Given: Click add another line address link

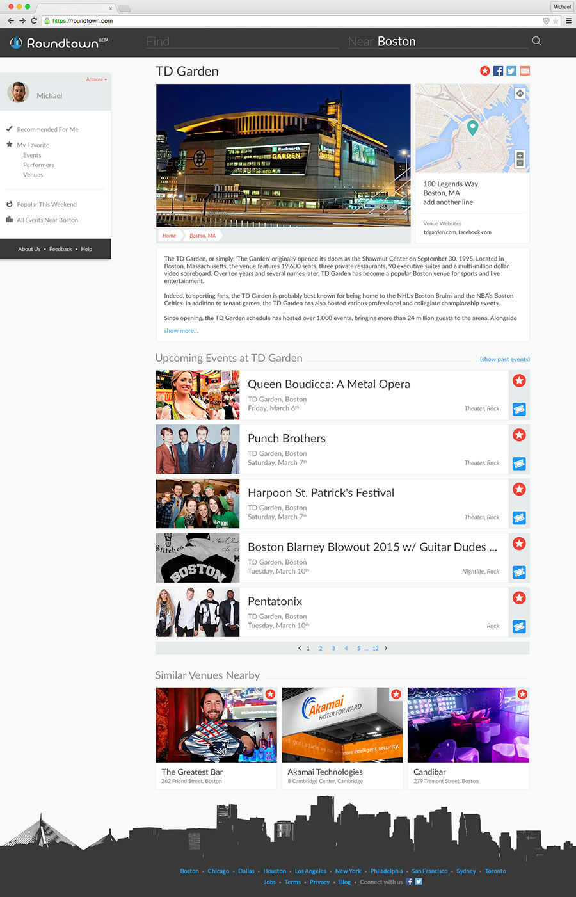Looking at the screenshot, I should coord(448,202).
